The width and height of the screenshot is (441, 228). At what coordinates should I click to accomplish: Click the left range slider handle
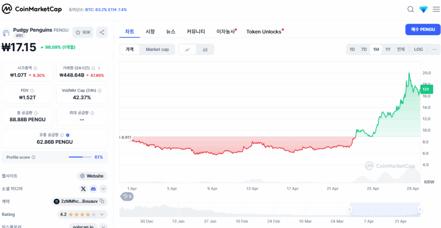click(x=350, y=210)
